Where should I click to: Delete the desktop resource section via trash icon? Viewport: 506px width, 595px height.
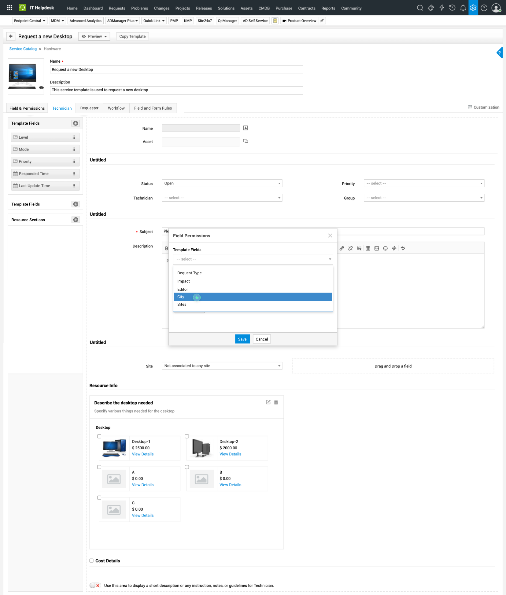(x=276, y=402)
